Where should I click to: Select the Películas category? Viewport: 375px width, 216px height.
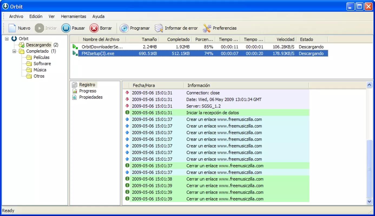[41, 58]
